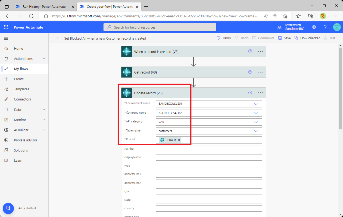
Task: Run the Flow checker
Action: pos(307,38)
